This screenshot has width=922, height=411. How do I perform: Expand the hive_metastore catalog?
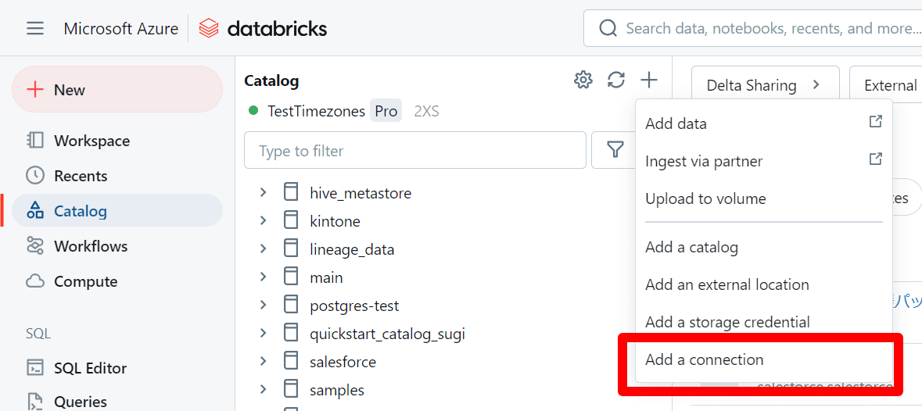pyautogui.click(x=263, y=192)
